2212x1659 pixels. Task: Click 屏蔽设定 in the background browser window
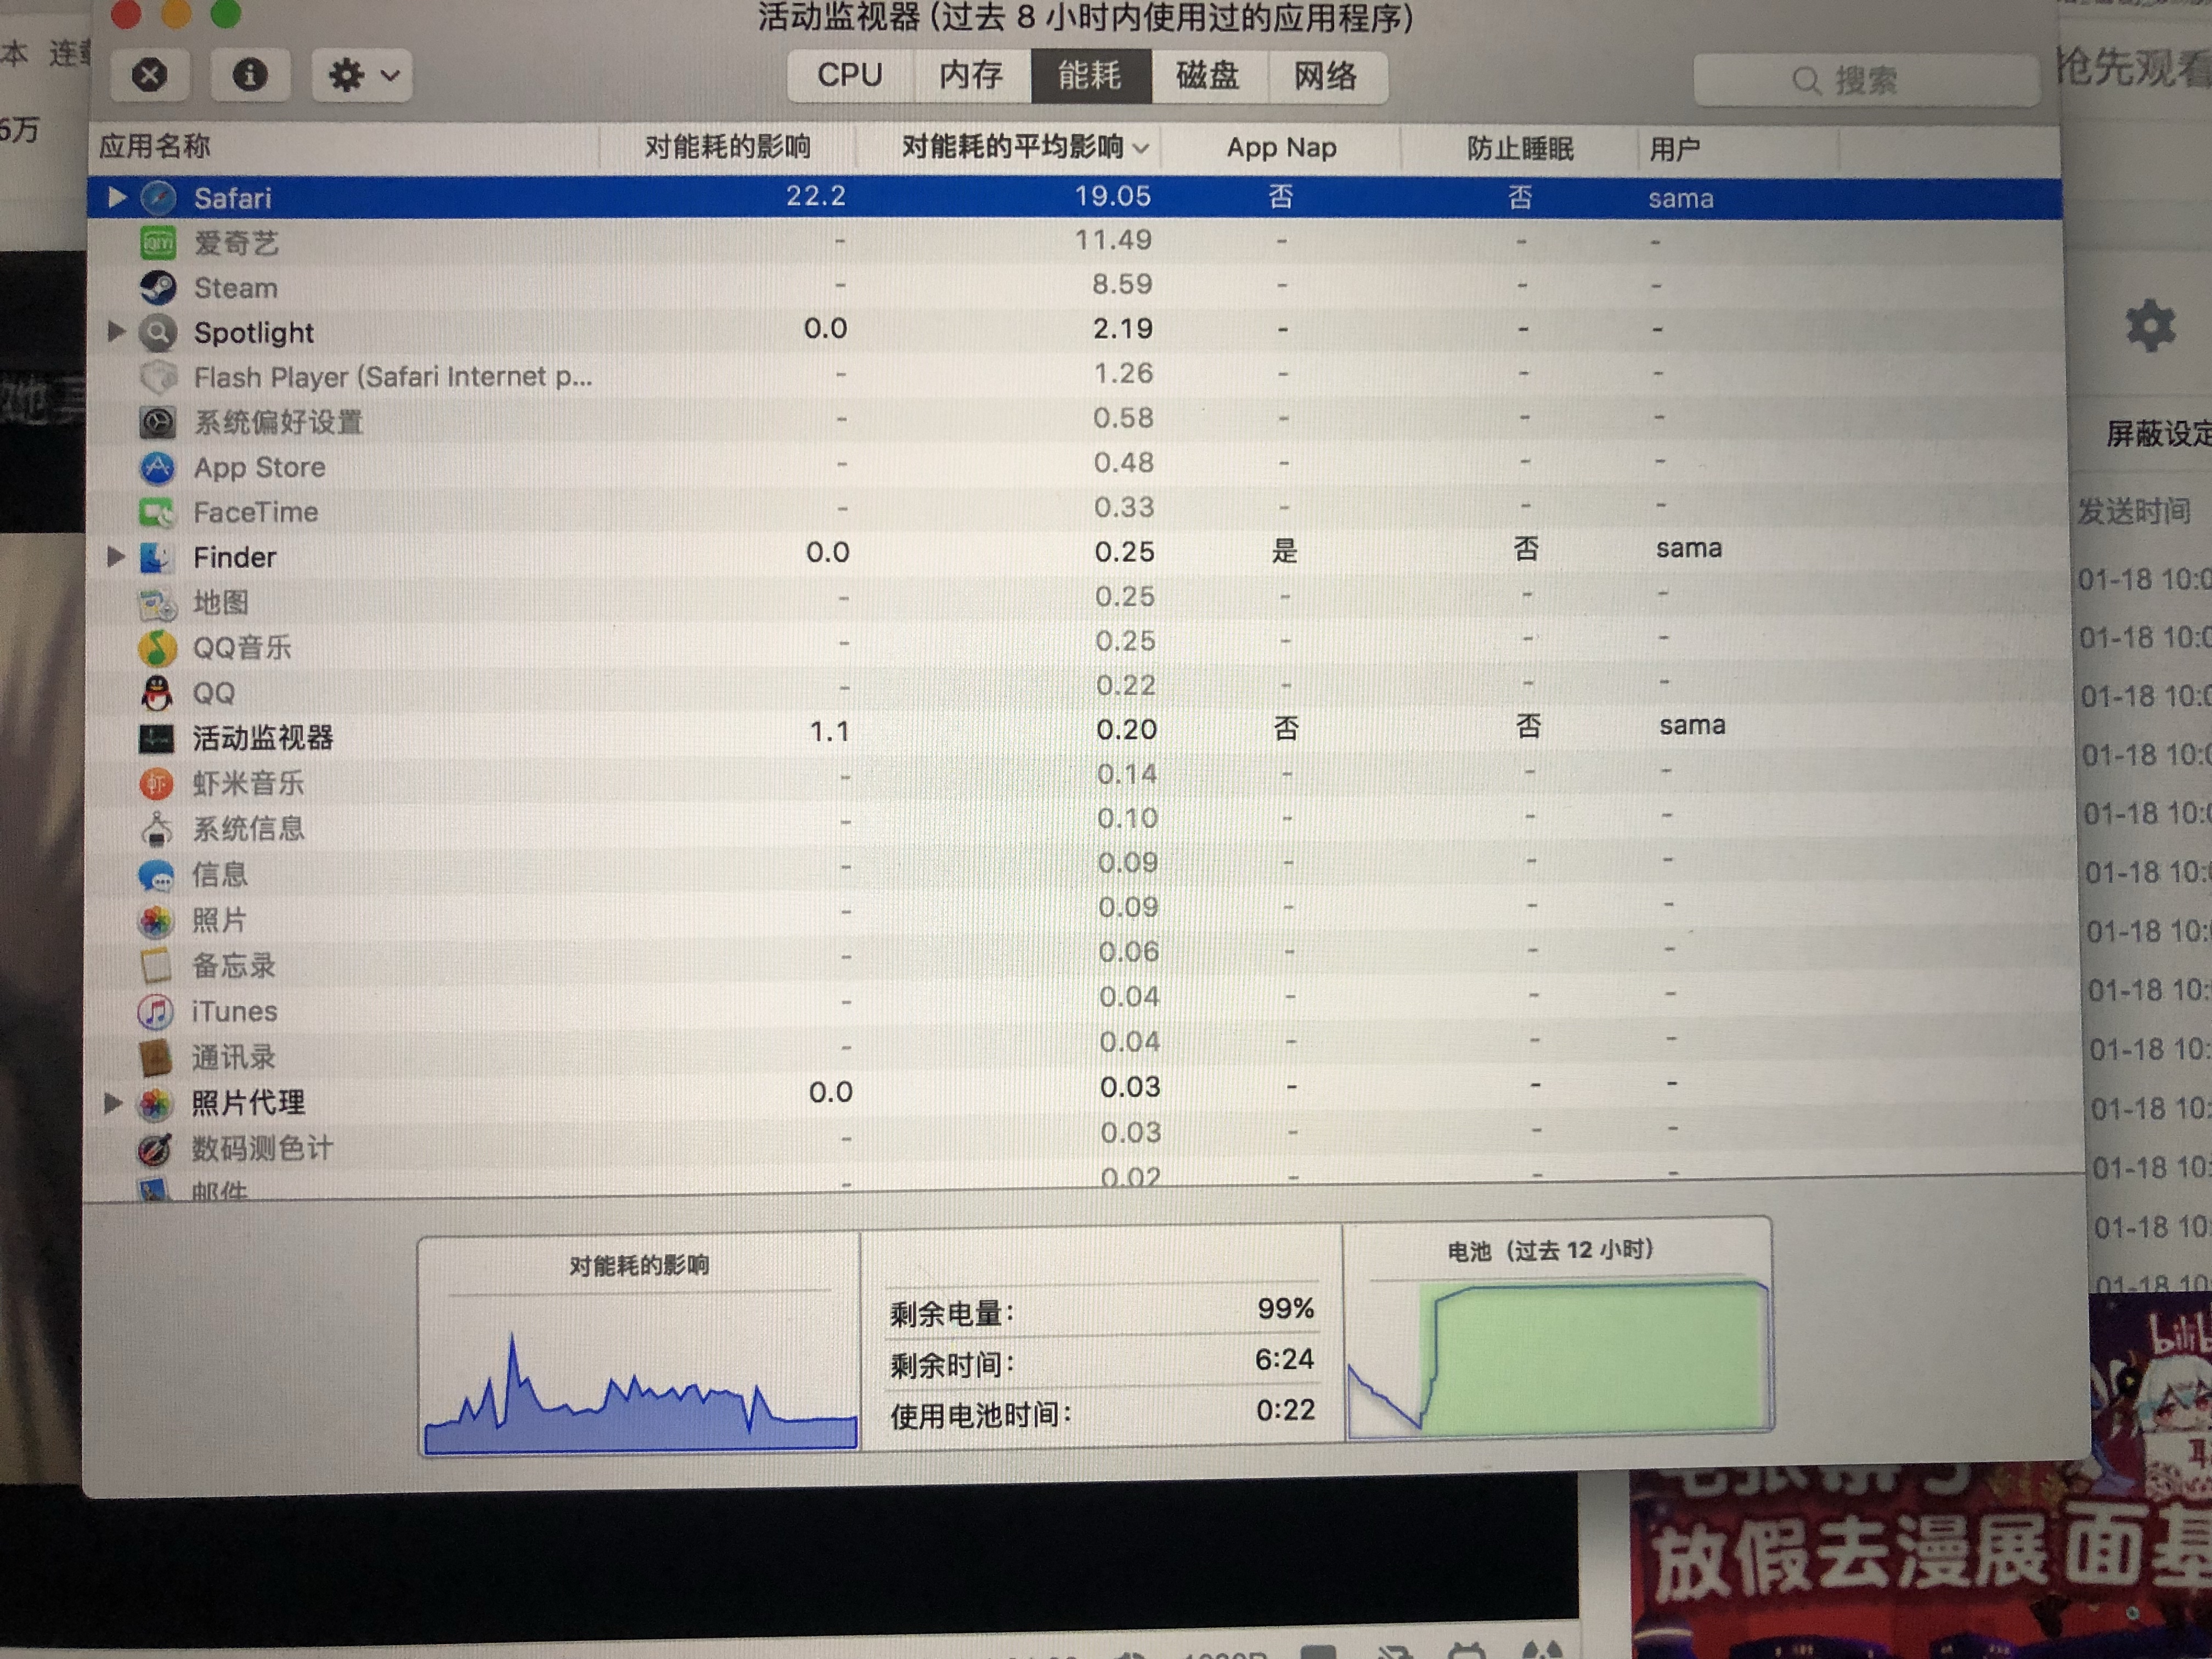click(2158, 433)
